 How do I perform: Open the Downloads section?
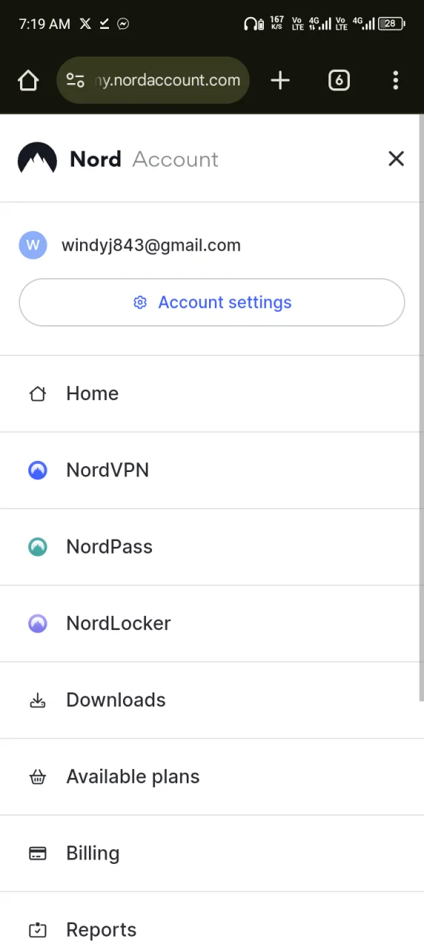pos(212,700)
